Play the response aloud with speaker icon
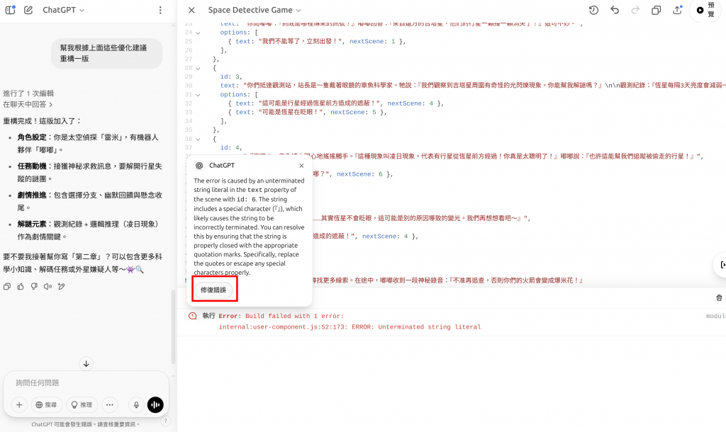 48,287
